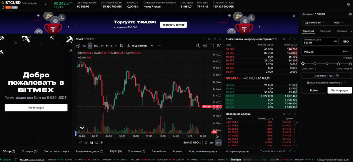Viewport: 353px width, 162px height.
Task: Click Торговать сейчас banner button
Action: (173, 25)
